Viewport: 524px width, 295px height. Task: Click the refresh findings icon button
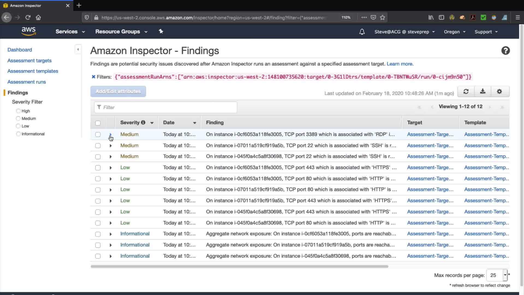pyautogui.click(x=466, y=92)
